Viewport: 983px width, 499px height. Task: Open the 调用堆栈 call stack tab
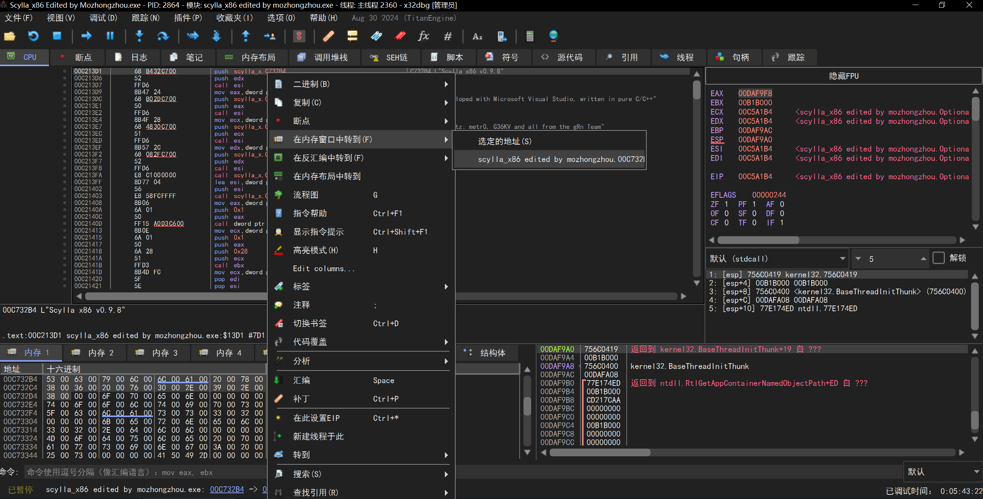pyautogui.click(x=325, y=57)
